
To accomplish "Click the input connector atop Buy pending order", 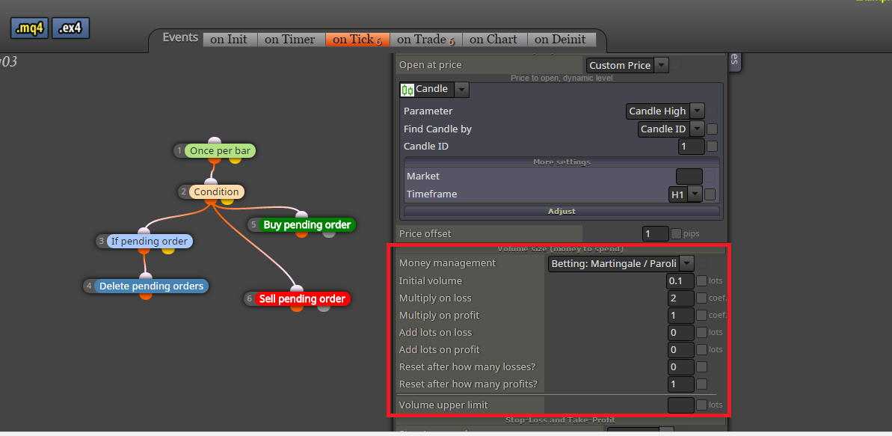I will 301,215.
